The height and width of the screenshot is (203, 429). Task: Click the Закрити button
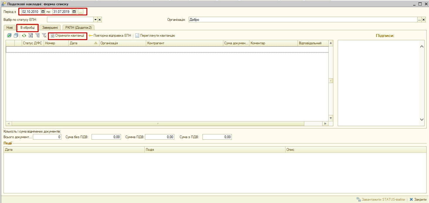tap(418, 199)
